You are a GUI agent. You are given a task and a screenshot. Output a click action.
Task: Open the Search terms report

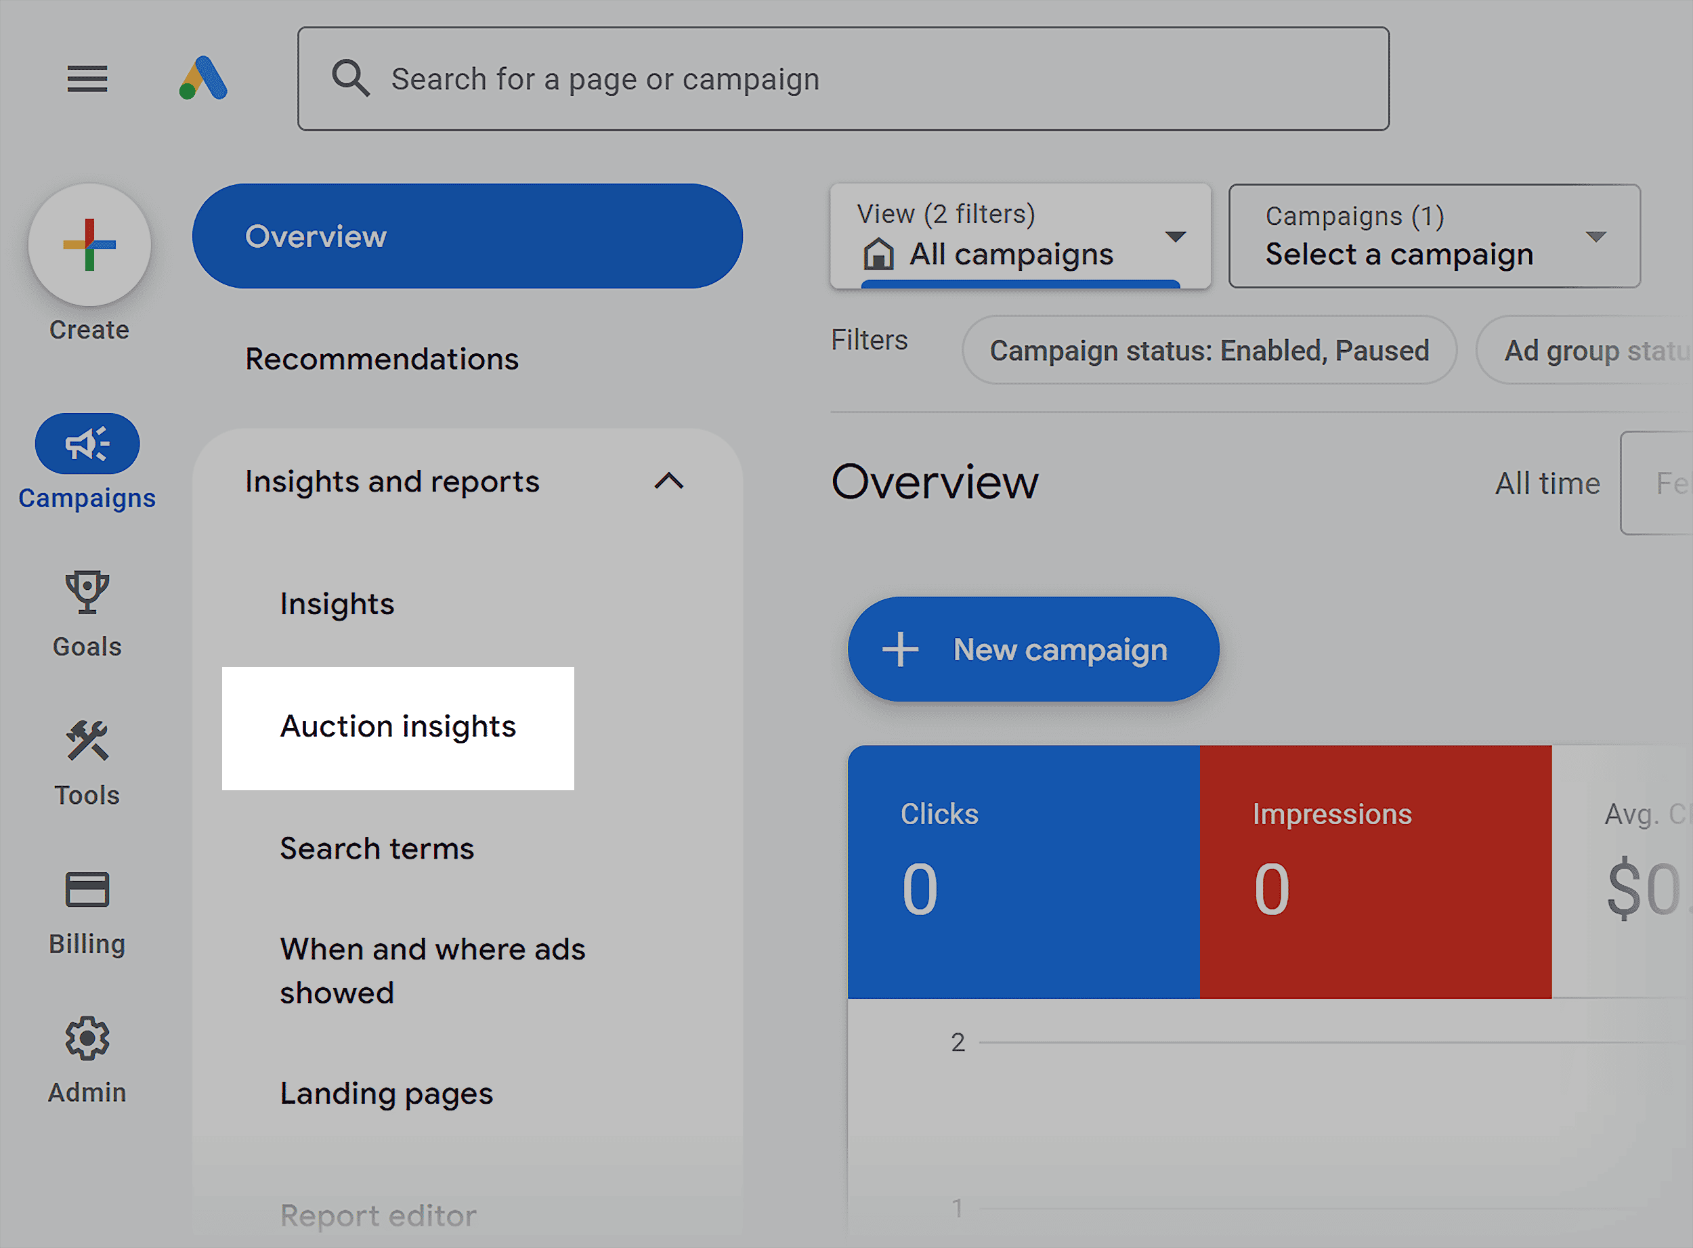[378, 848]
